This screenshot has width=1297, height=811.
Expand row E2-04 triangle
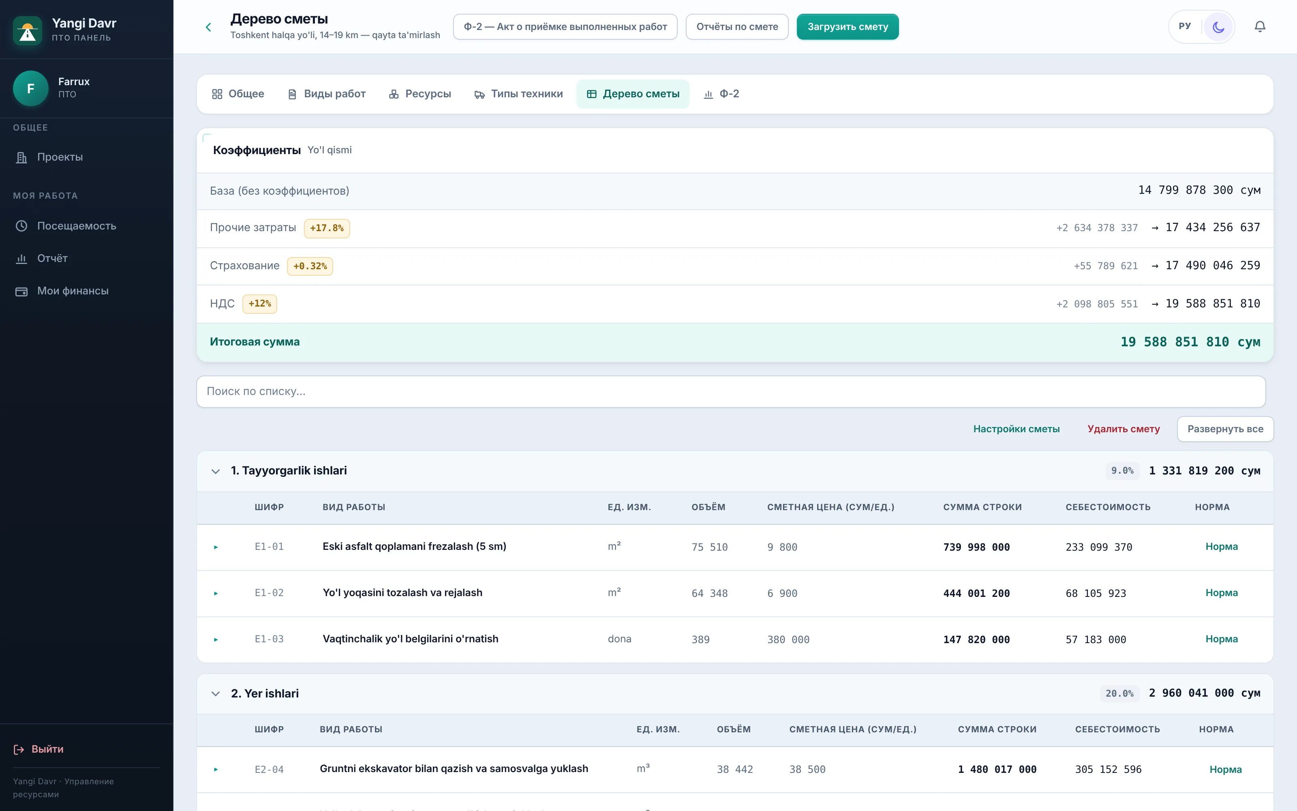[216, 769]
